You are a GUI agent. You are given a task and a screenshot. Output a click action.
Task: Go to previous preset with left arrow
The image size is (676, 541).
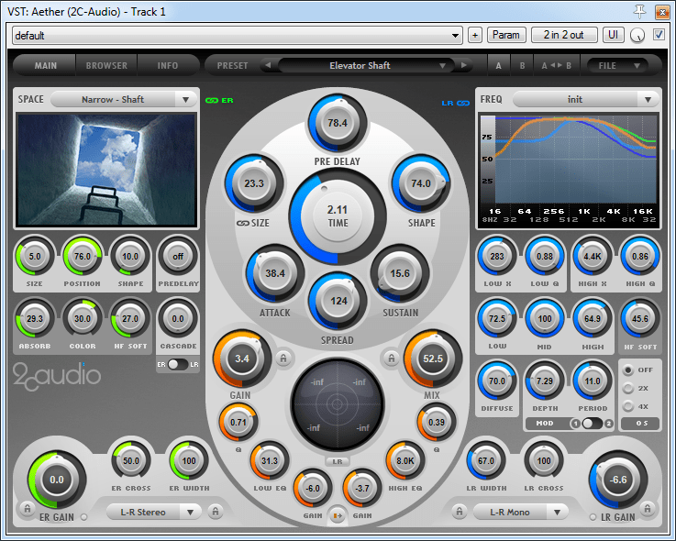[268, 65]
